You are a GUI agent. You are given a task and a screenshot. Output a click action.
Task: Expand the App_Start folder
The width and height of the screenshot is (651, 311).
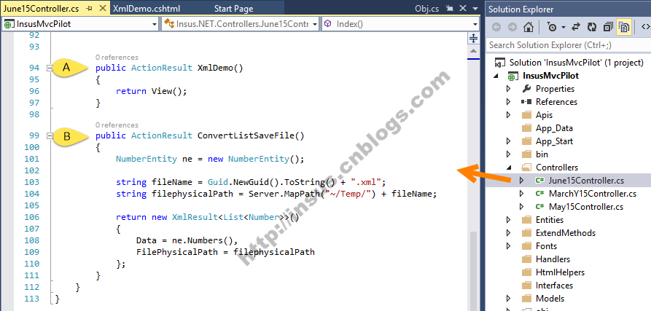[x=509, y=141]
